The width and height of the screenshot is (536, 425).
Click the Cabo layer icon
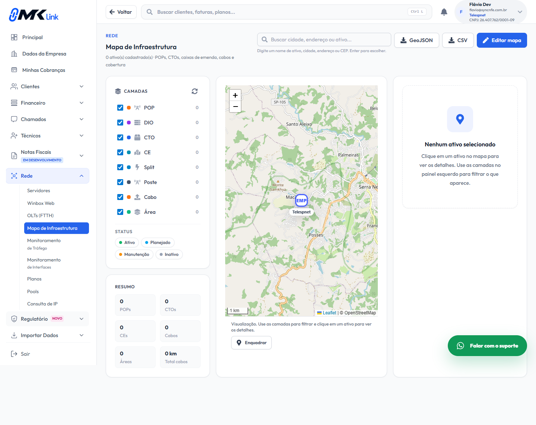click(137, 197)
